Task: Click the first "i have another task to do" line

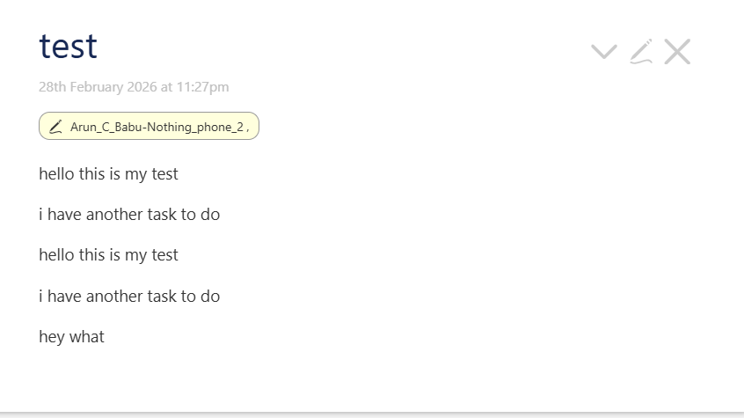Action: click(129, 215)
